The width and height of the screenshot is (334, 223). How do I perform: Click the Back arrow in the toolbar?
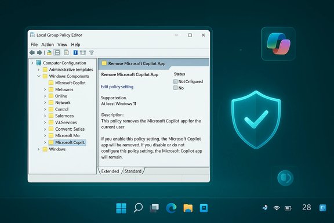click(x=32, y=52)
